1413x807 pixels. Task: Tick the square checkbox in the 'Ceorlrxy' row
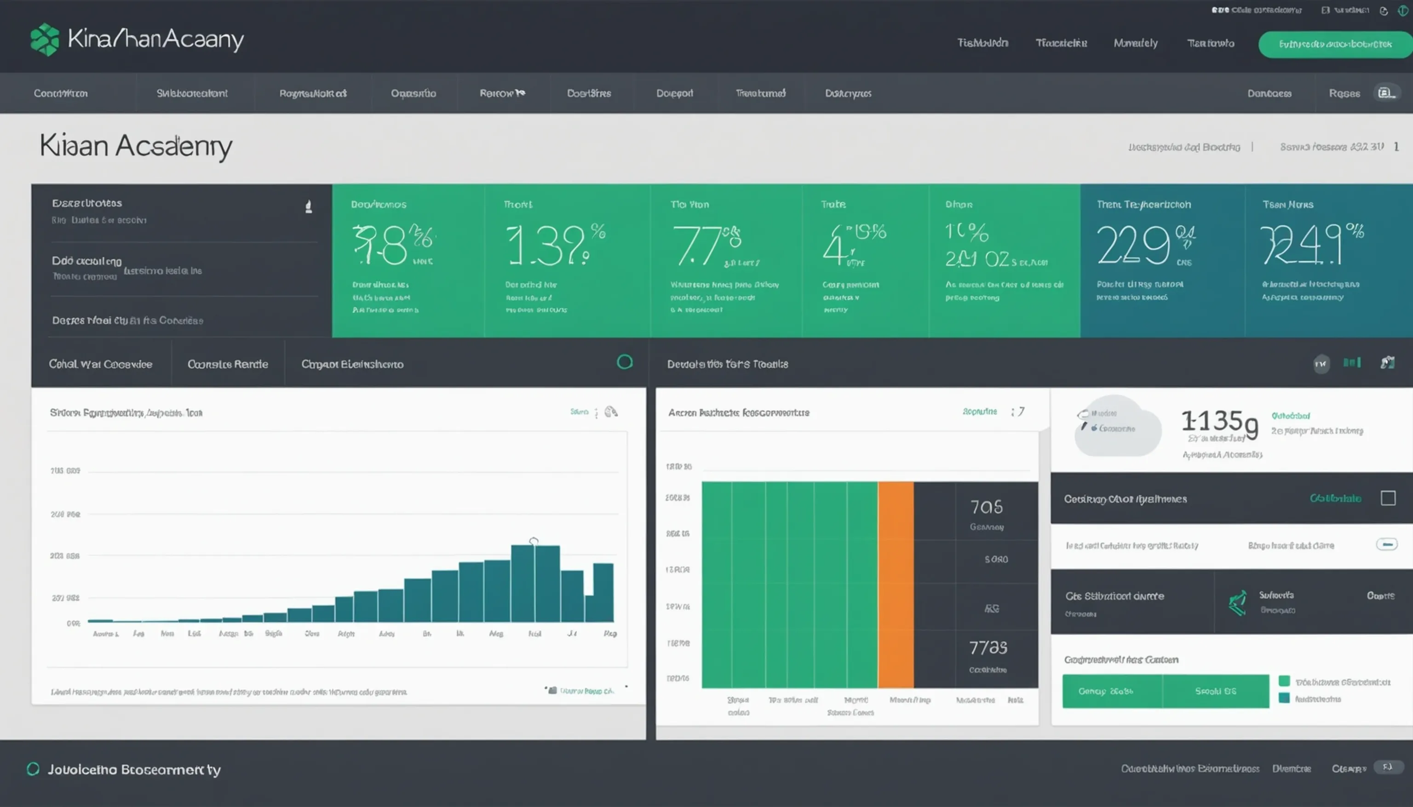pyautogui.click(x=1388, y=498)
